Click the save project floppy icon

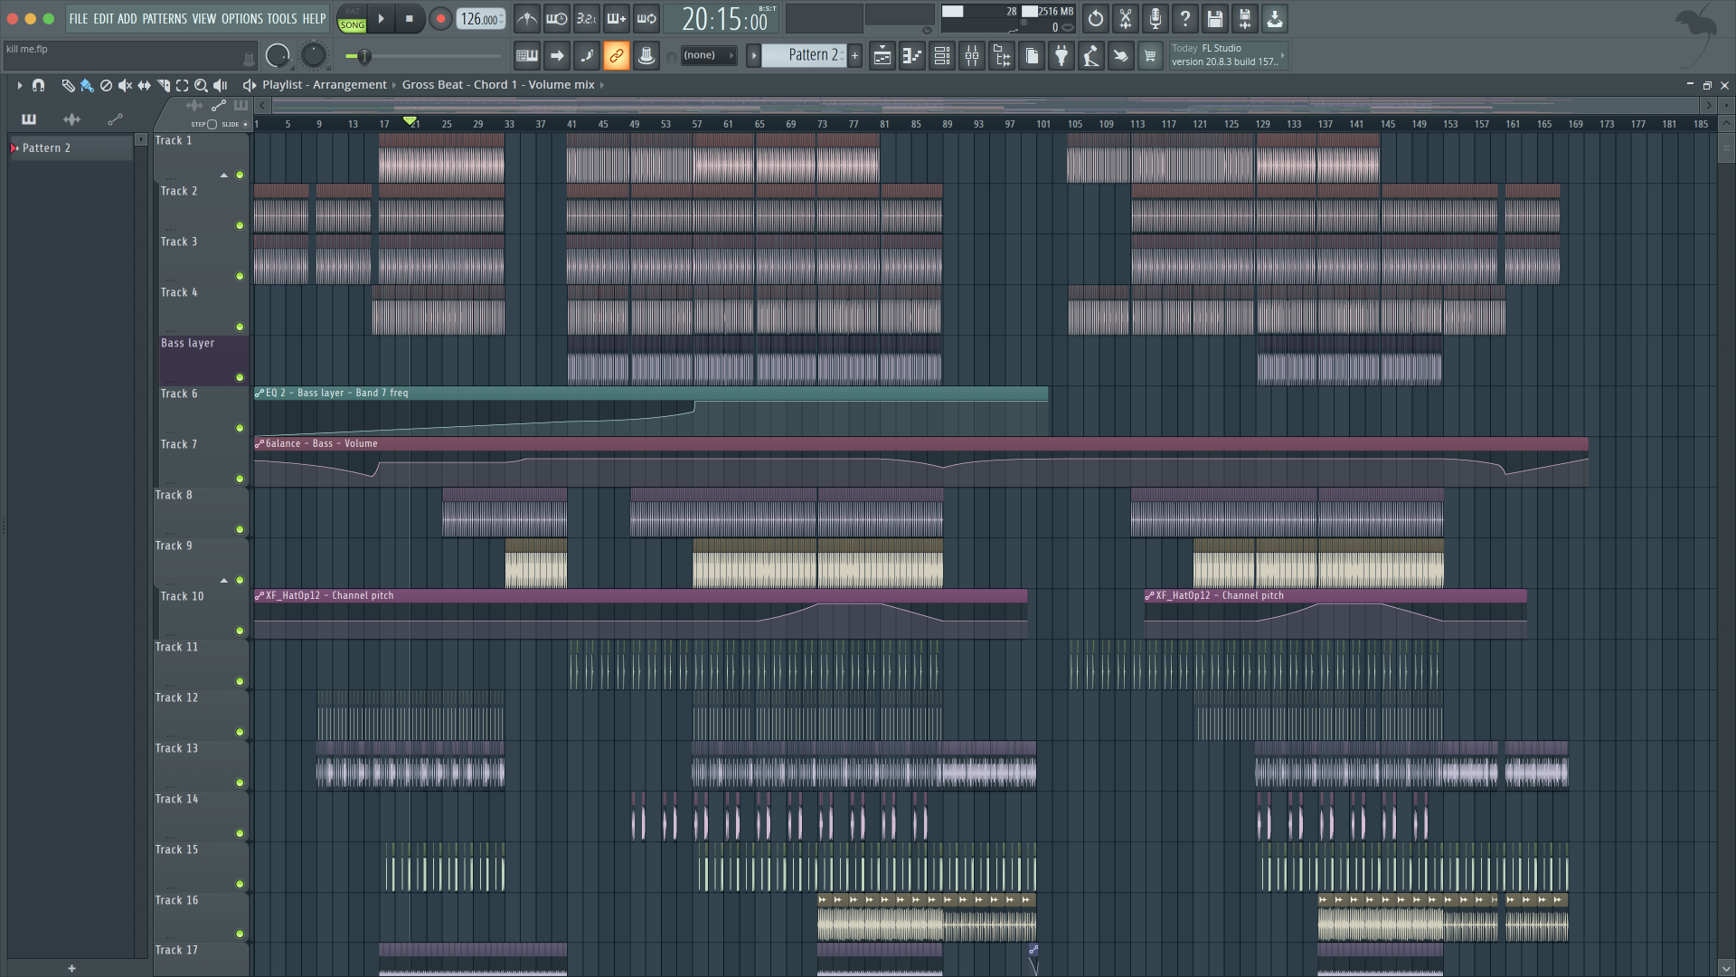click(x=1214, y=18)
